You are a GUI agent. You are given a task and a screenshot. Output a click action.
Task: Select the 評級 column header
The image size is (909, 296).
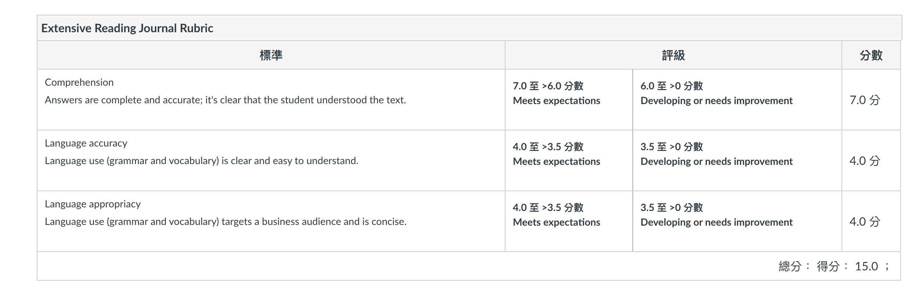673,55
